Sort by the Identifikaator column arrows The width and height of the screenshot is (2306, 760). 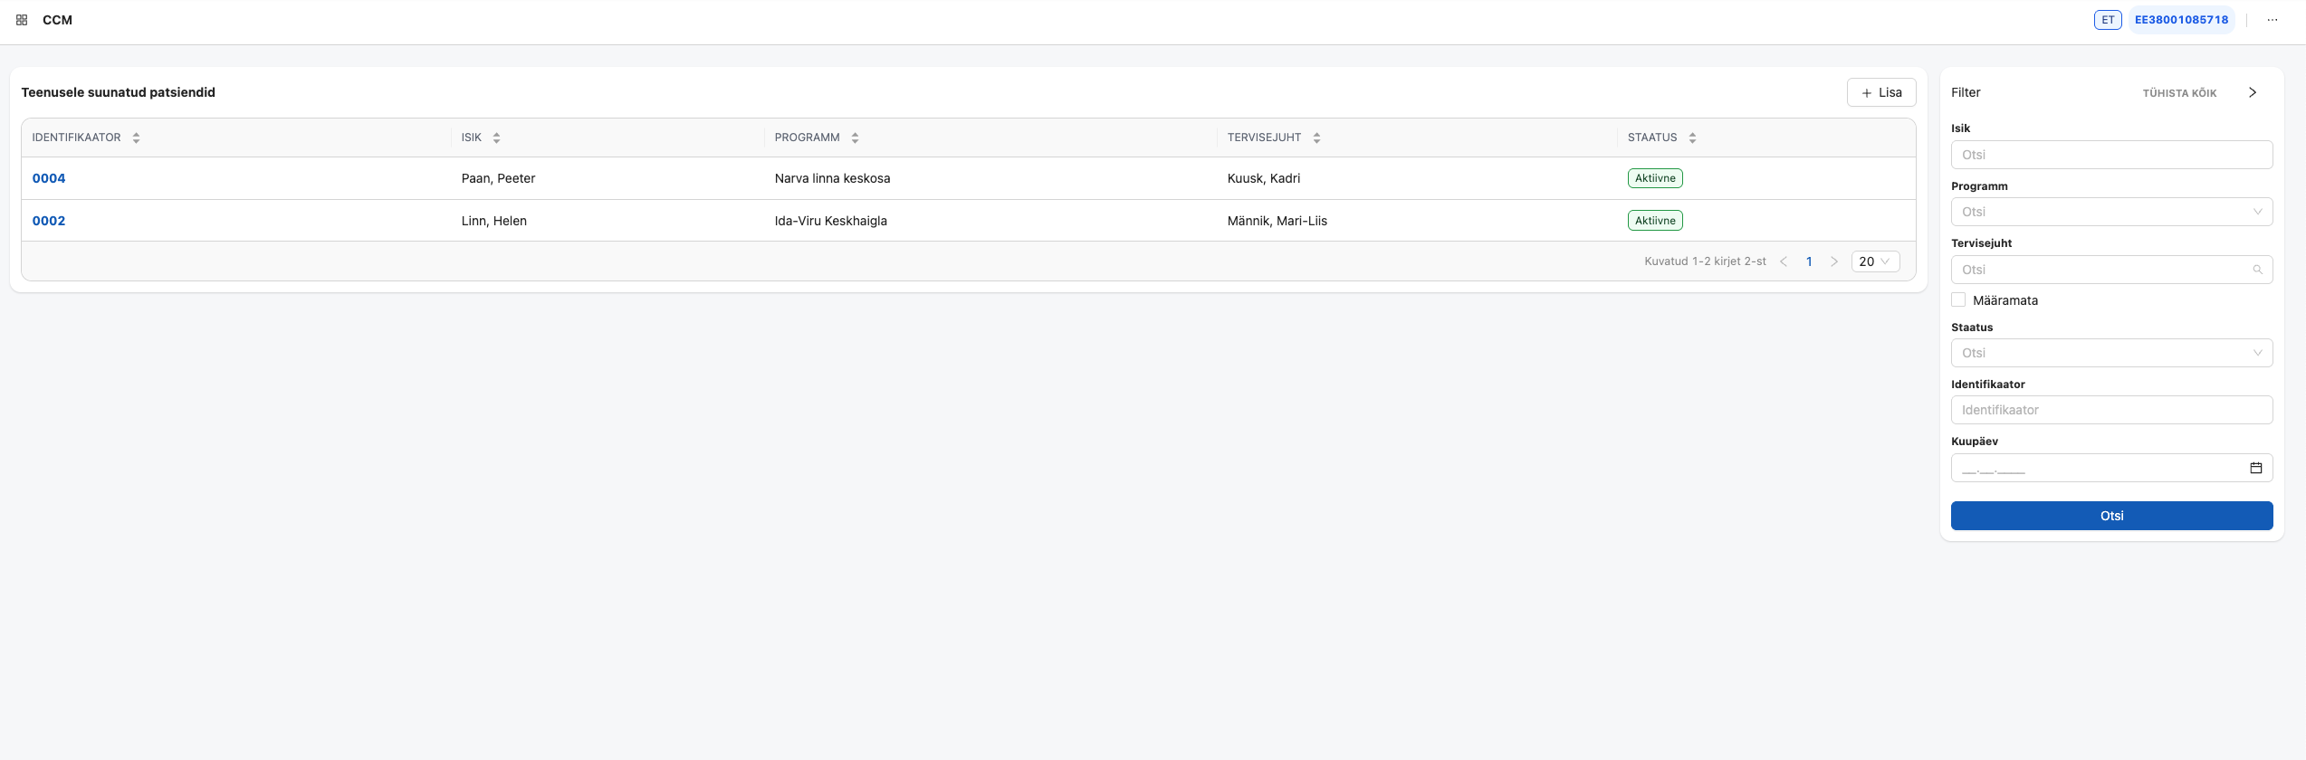(x=136, y=138)
